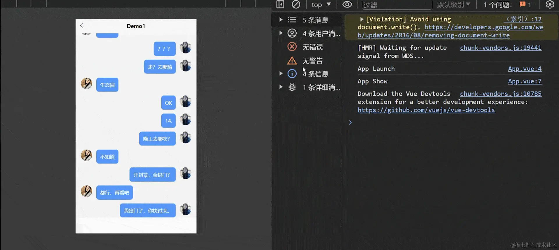Toggle live expression eye icon
The image size is (559, 250).
click(347, 4)
